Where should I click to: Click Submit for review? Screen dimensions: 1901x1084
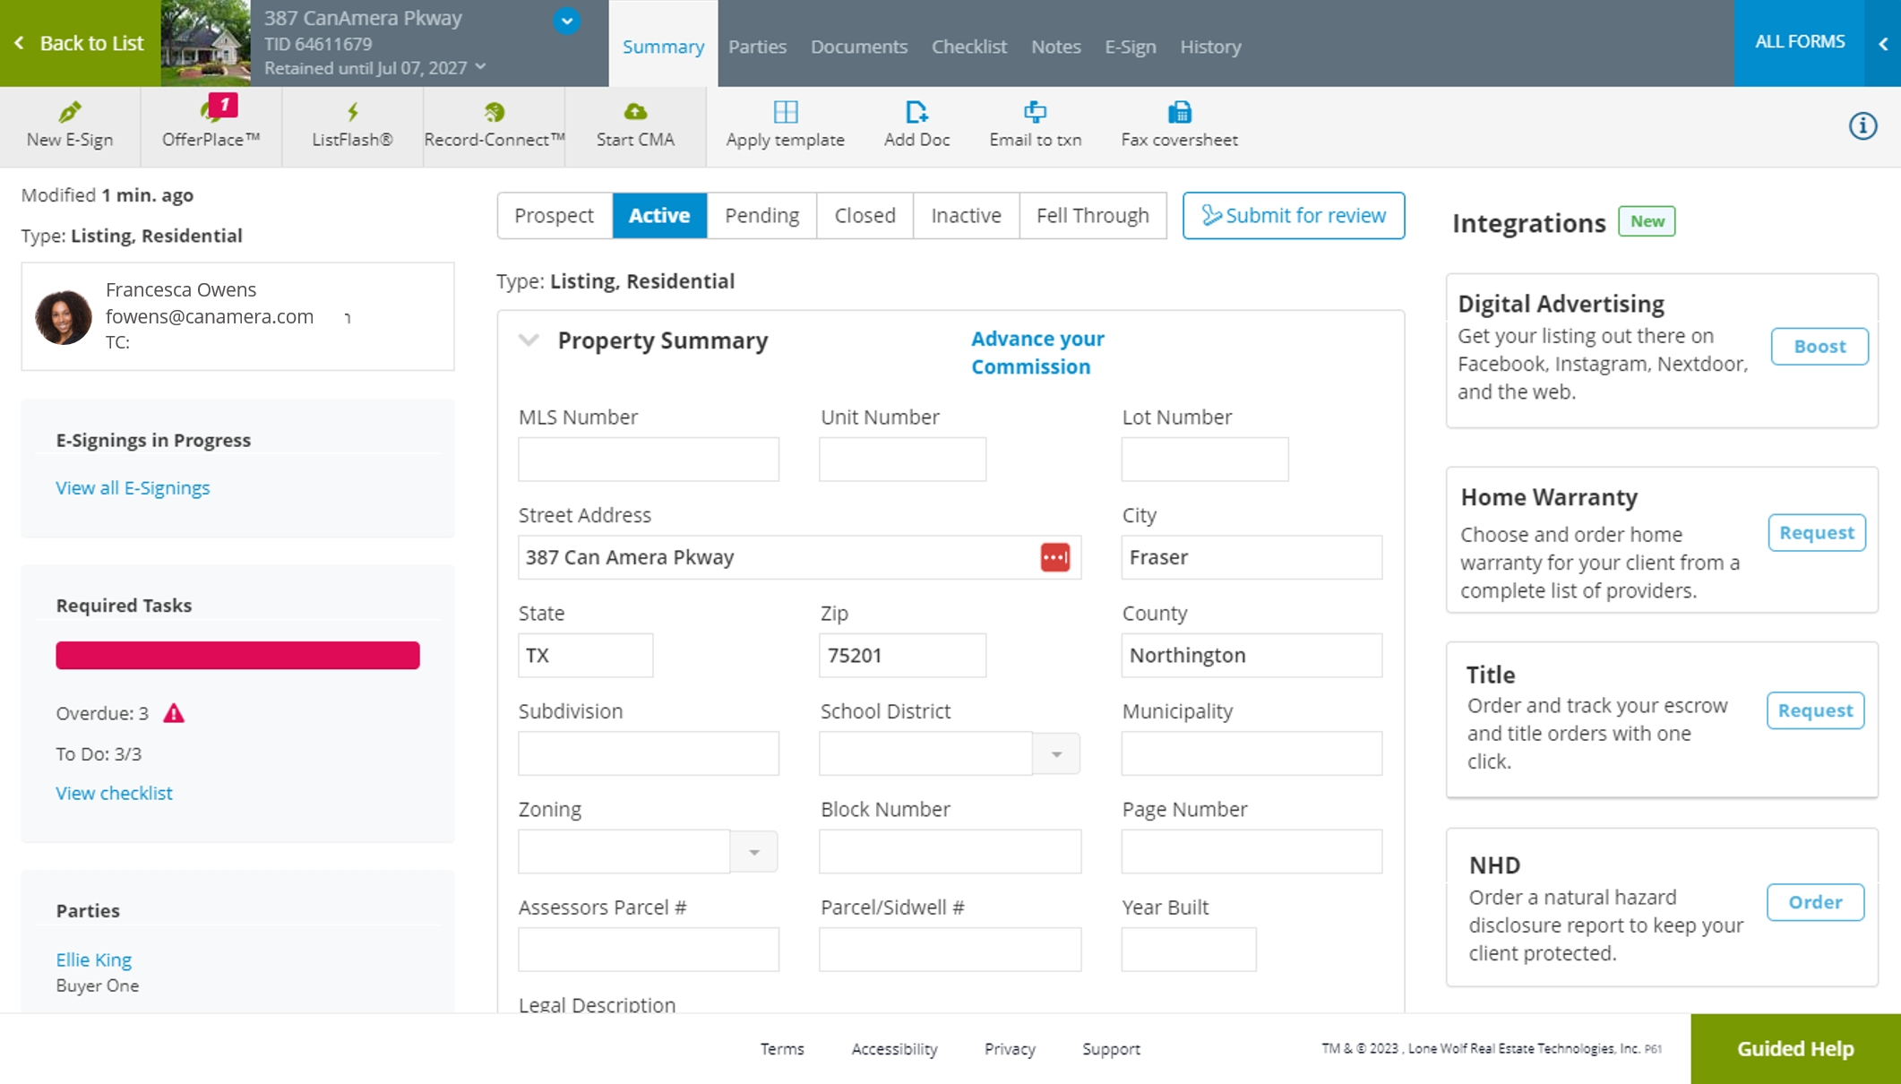click(x=1294, y=215)
